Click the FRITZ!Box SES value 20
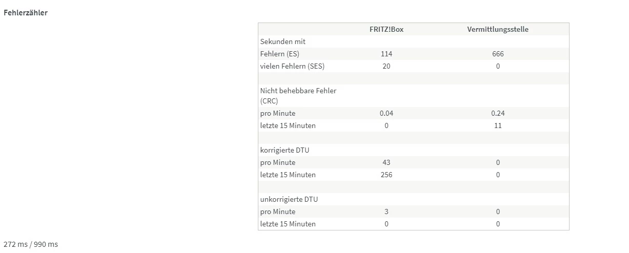629x253 pixels. click(387, 66)
